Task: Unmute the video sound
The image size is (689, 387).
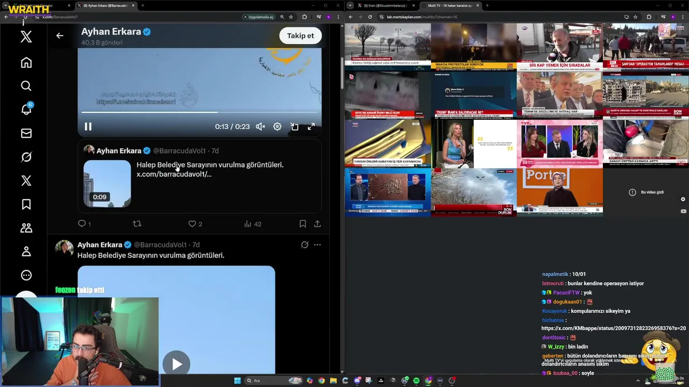Action: (x=261, y=127)
